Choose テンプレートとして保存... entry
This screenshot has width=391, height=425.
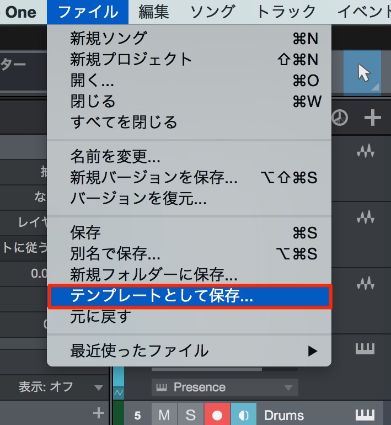189,296
